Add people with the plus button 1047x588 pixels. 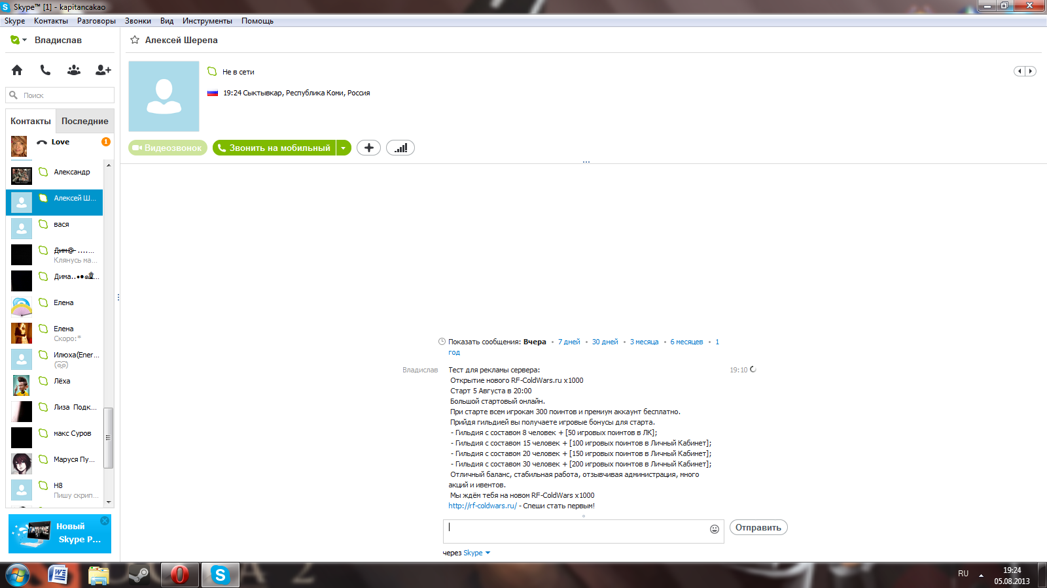[368, 148]
